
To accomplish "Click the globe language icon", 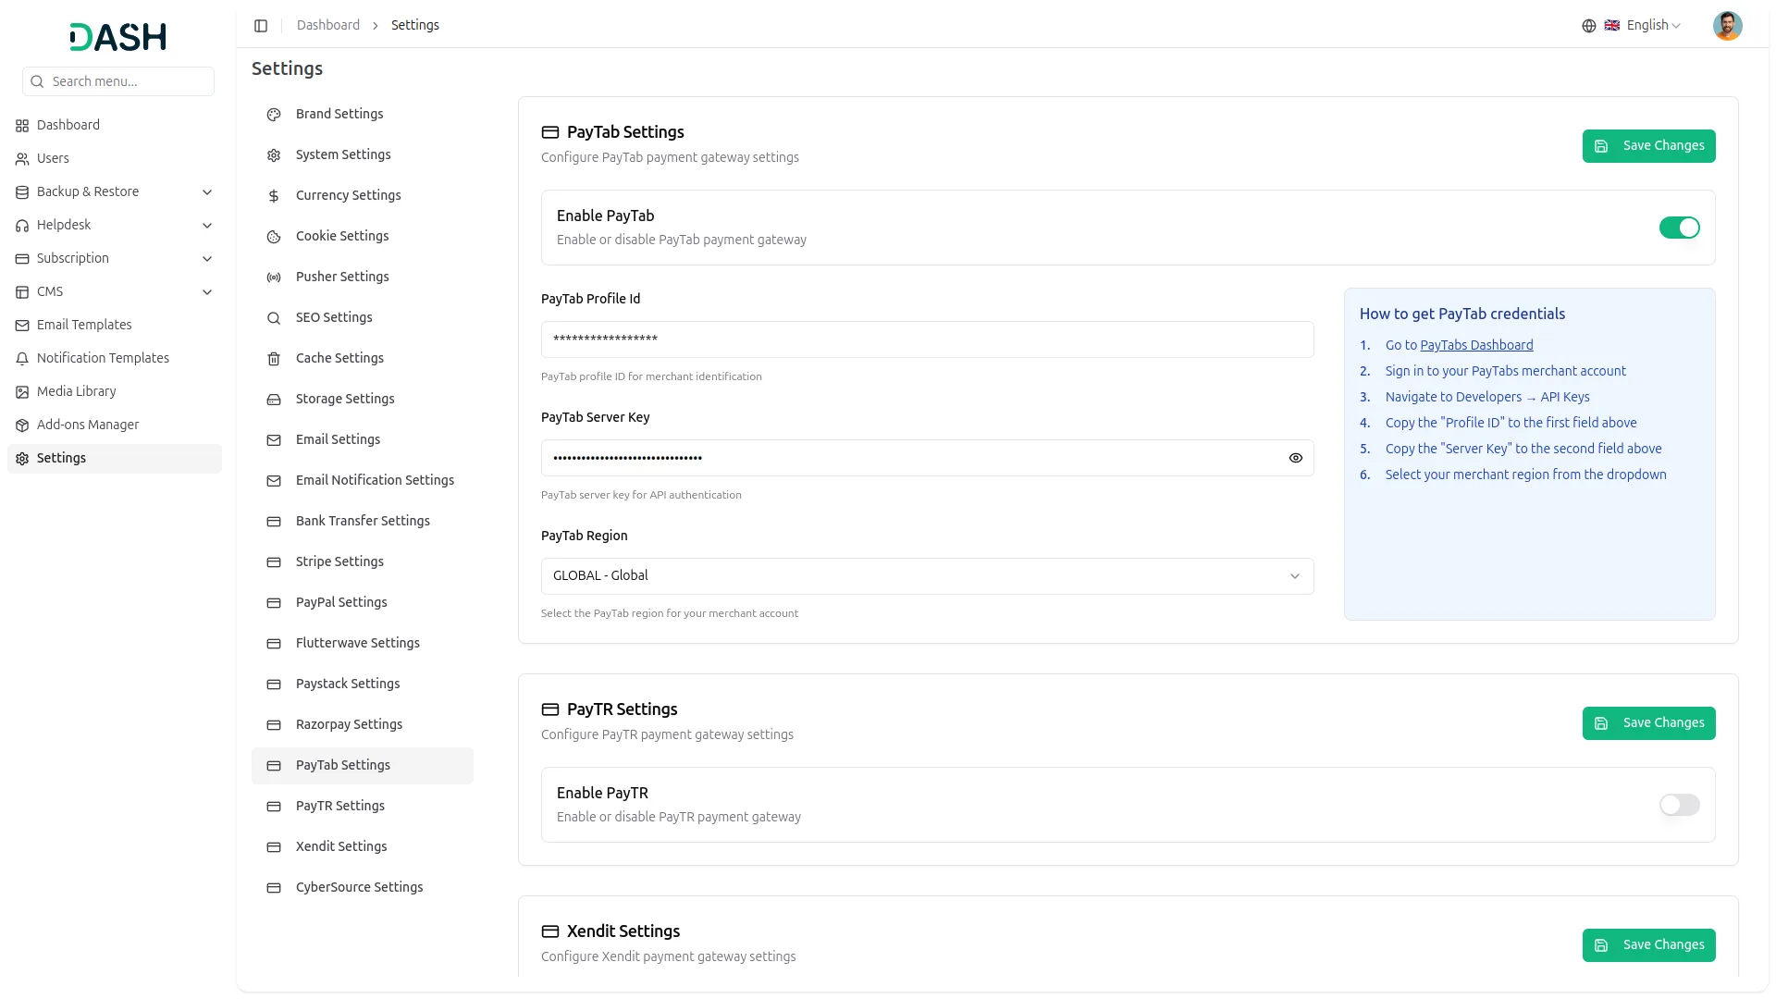I will [1588, 26].
